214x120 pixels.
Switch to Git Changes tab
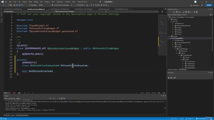[183, 70]
